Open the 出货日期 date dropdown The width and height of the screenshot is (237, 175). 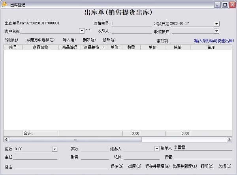pos(216,24)
